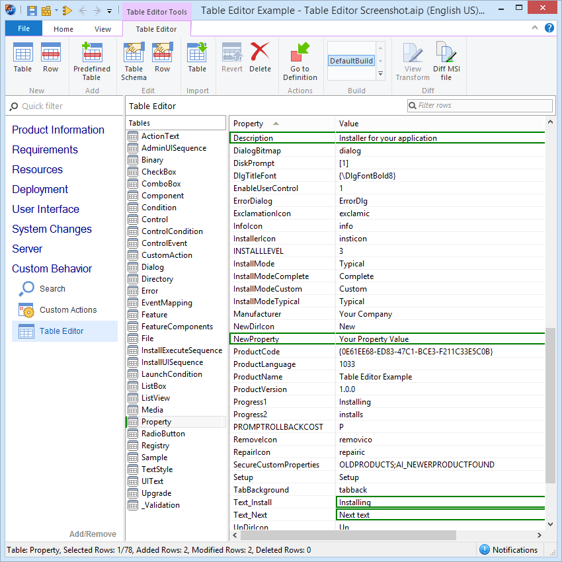Click the Filter rows input field

pyautogui.click(x=479, y=105)
